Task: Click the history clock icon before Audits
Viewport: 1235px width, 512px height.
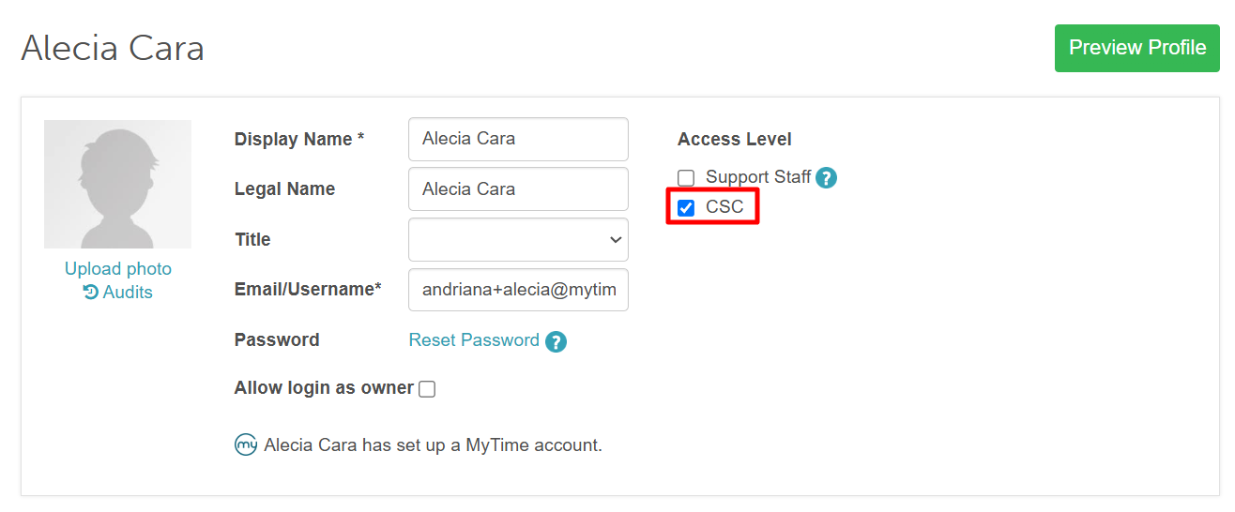Action: (91, 292)
